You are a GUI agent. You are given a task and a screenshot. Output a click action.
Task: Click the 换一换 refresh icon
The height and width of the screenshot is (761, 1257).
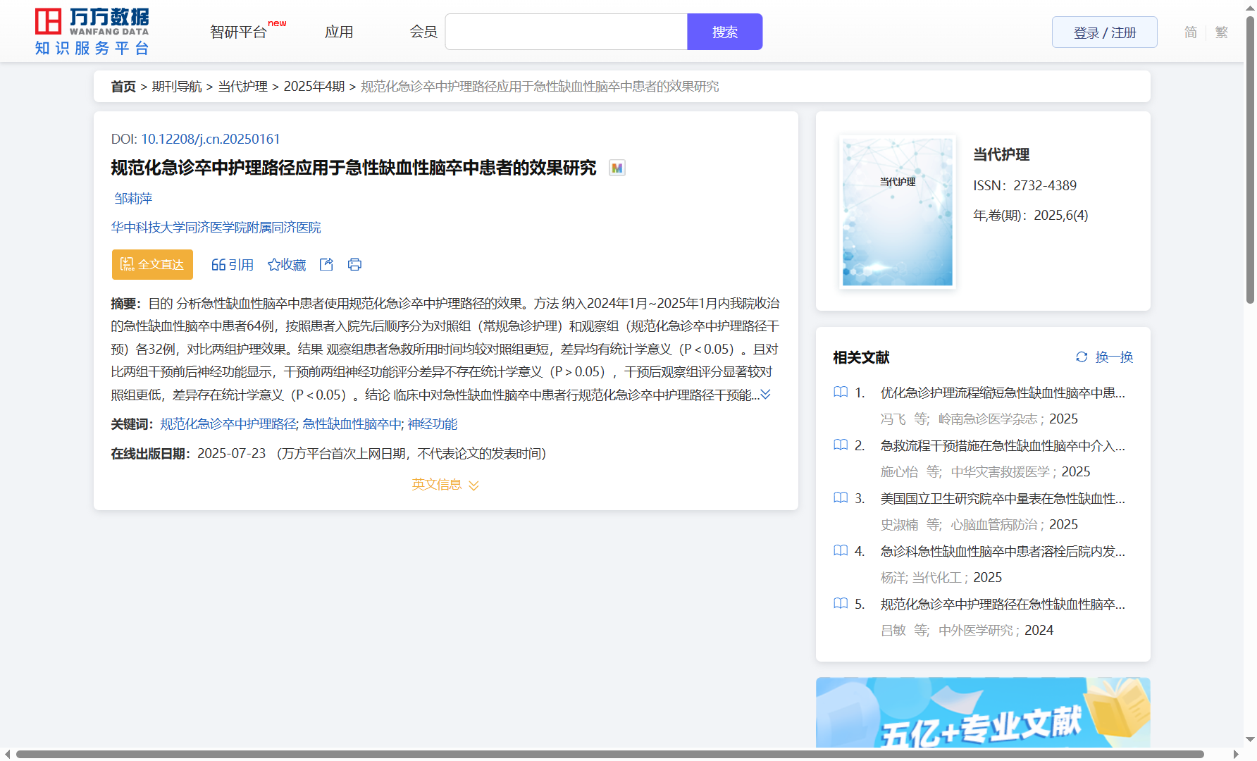pos(1082,357)
